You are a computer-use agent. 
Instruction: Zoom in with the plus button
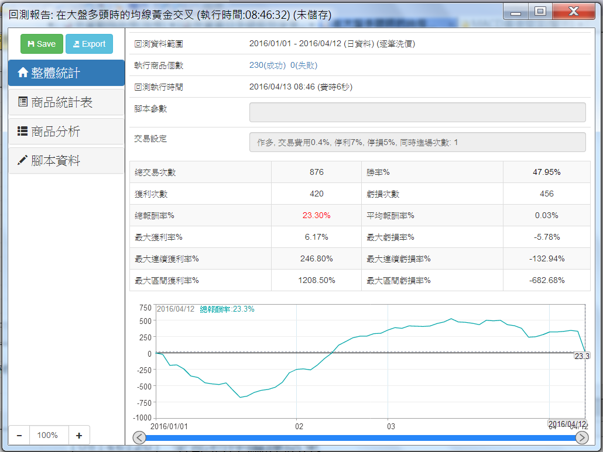pyautogui.click(x=79, y=435)
